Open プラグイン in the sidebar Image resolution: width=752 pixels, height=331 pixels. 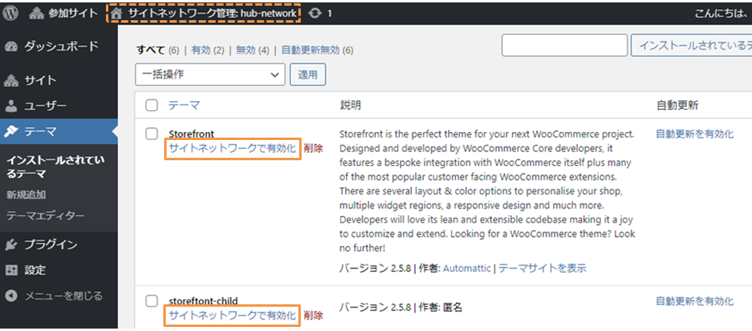point(51,244)
